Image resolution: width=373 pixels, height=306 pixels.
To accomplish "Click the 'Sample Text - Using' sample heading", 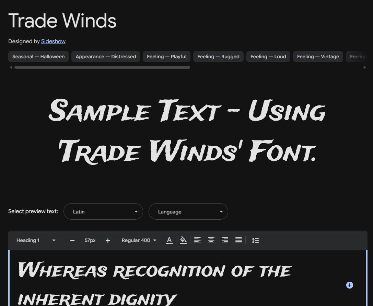I will [187, 110].
